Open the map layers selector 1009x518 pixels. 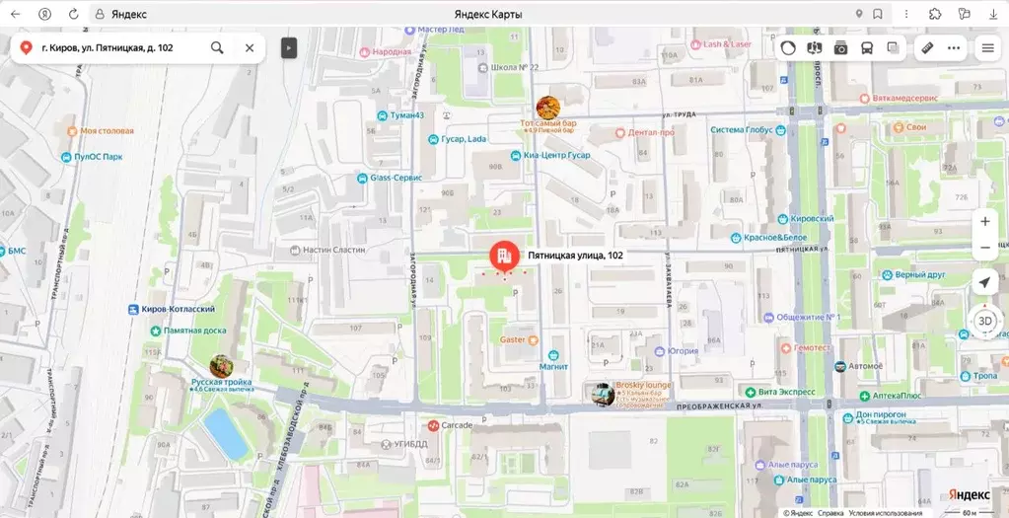pyautogui.click(x=893, y=47)
